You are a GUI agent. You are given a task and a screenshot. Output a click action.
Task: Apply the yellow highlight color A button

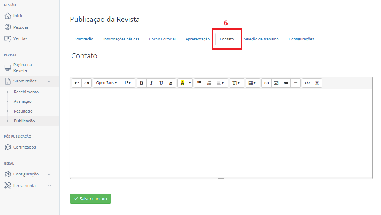pyautogui.click(x=183, y=83)
